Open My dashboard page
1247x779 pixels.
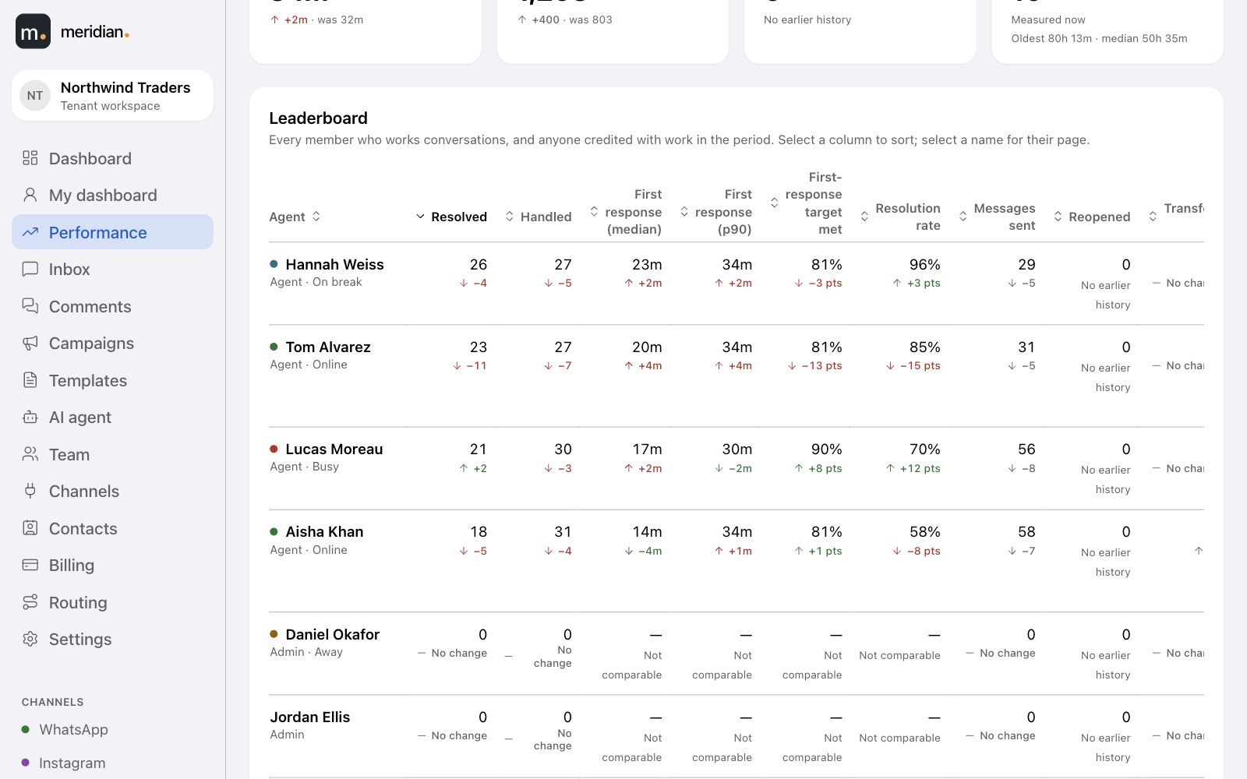coord(112,195)
